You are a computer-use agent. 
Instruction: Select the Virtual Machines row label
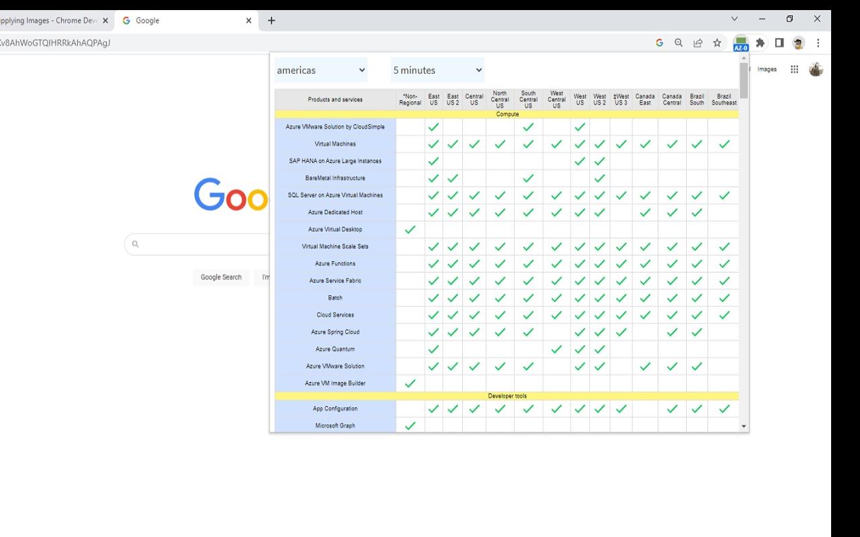click(x=335, y=144)
